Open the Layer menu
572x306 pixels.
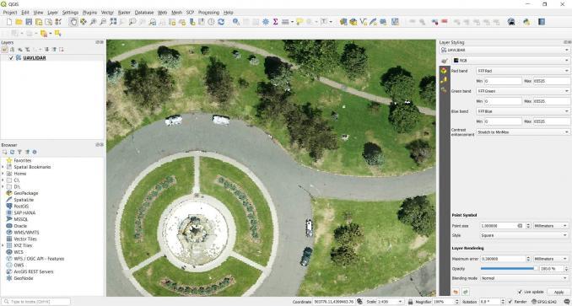click(x=52, y=13)
